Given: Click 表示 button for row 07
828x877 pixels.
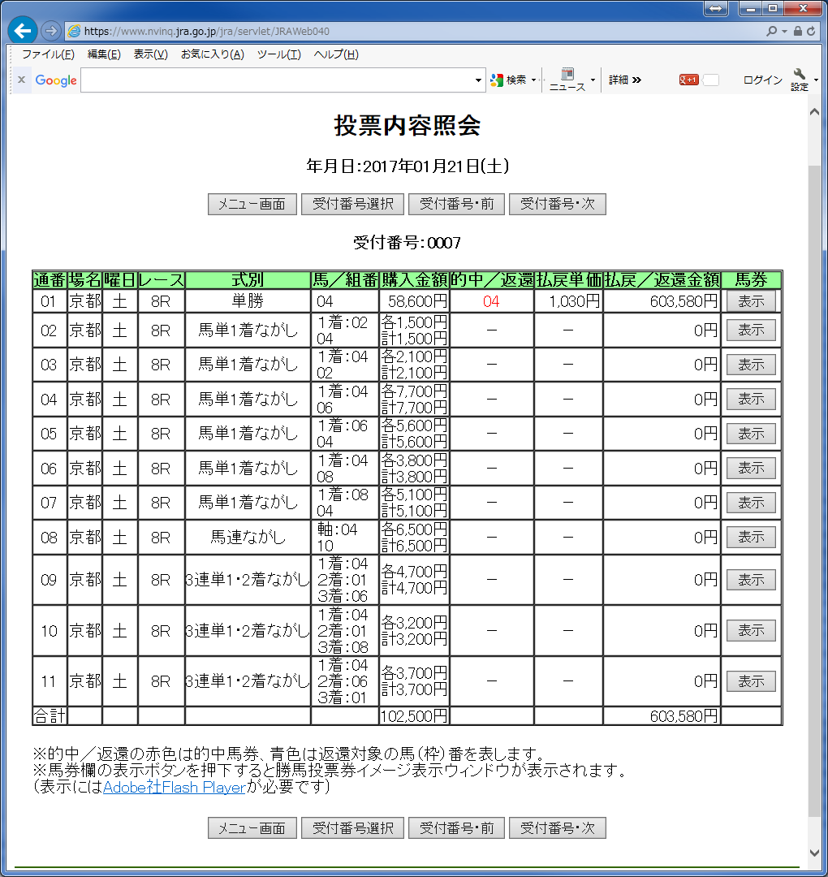Looking at the screenshot, I should coord(751,503).
